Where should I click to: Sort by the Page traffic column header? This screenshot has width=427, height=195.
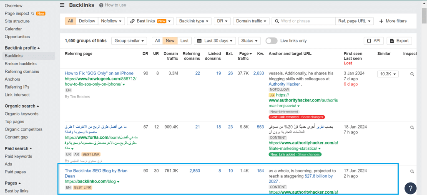click(245, 56)
